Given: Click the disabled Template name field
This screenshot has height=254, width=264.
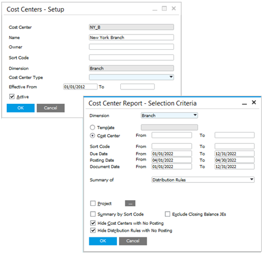Looking at the screenshot, I should [170, 127].
